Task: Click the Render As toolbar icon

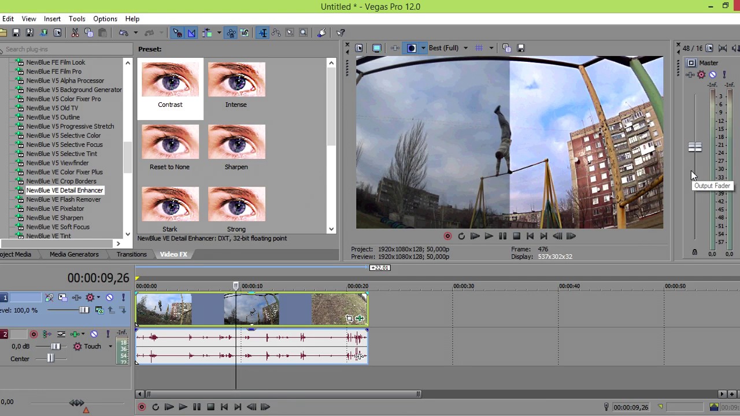Action: [x=44, y=33]
